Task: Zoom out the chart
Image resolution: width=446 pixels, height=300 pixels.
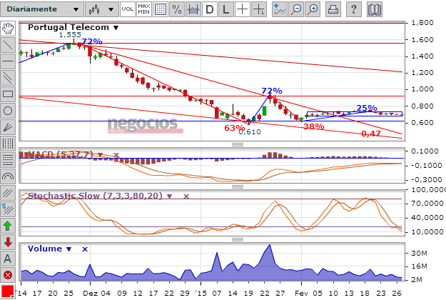Action: (x=296, y=9)
